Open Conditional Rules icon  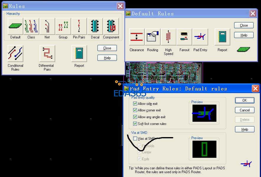point(15,53)
